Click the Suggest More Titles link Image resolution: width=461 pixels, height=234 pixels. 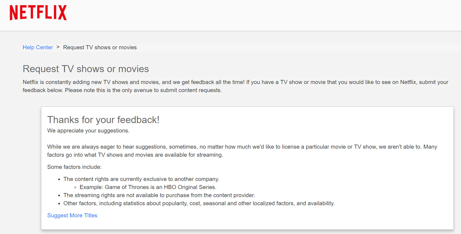[x=72, y=215]
